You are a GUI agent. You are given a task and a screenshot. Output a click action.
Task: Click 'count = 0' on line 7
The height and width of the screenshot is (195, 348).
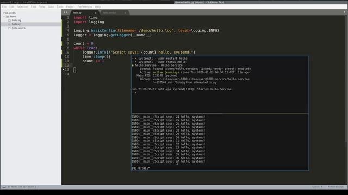tap(83, 43)
